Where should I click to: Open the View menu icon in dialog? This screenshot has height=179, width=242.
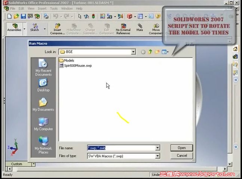165,52
